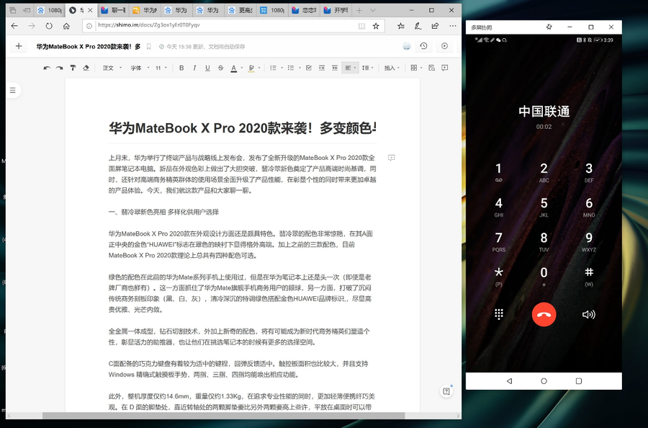Open the 正文 paragraph style dropdown
The height and width of the screenshot is (428, 648).
click(x=111, y=68)
